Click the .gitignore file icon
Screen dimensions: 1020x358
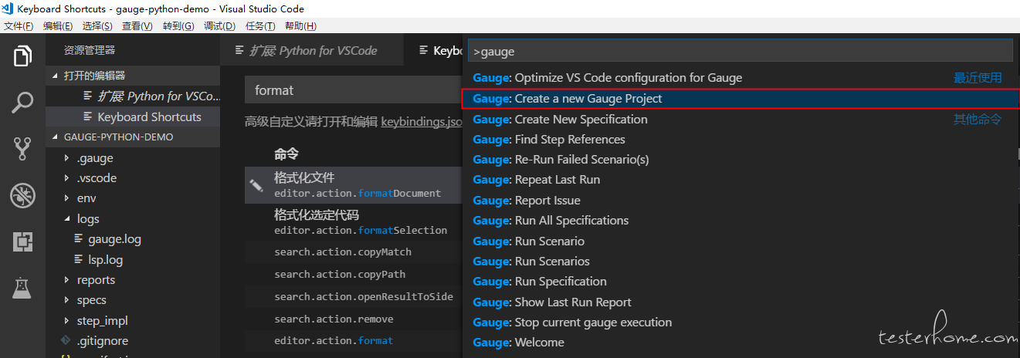click(x=66, y=341)
